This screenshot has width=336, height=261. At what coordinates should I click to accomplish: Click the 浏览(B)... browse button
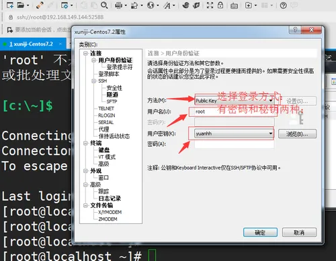coord(297,134)
